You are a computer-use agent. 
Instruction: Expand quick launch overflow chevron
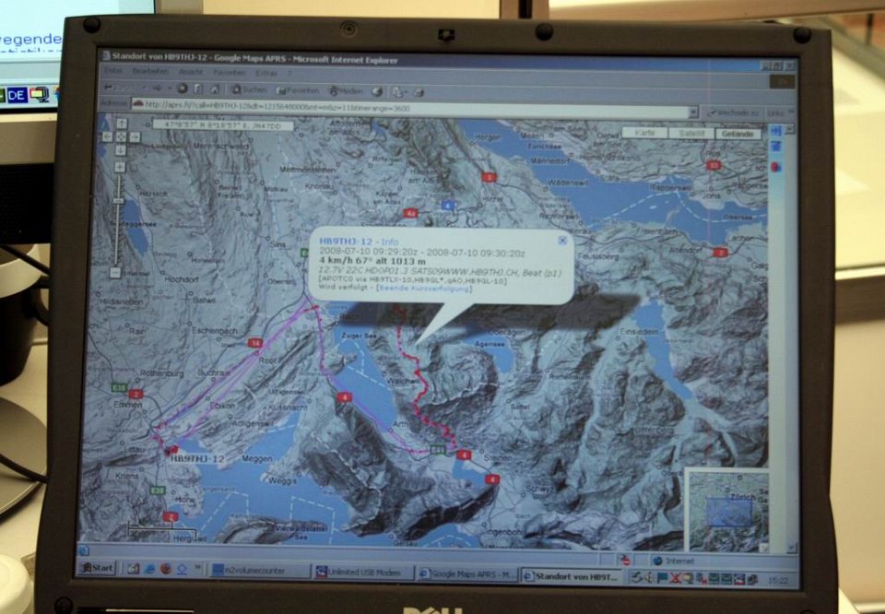[198, 567]
